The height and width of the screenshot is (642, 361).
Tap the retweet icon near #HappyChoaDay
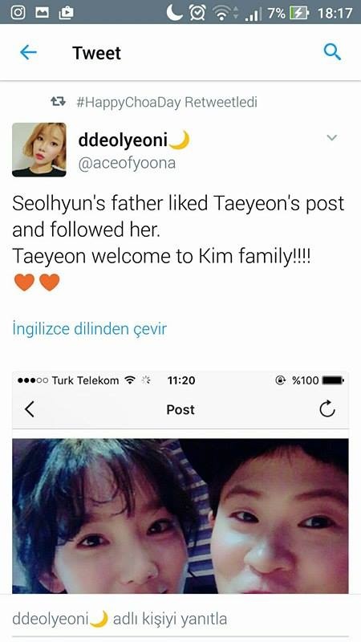(x=58, y=102)
